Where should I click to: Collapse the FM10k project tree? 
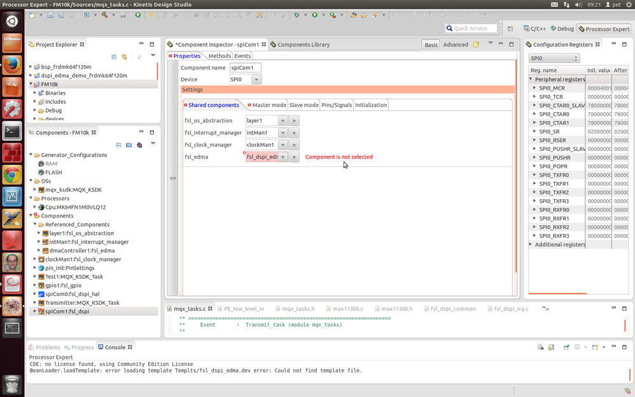point(31,84)
